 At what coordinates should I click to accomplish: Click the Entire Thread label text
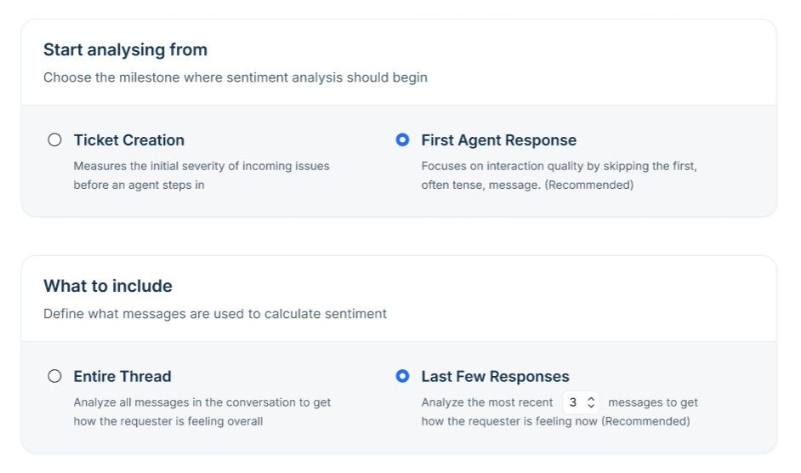pos(122,376)
